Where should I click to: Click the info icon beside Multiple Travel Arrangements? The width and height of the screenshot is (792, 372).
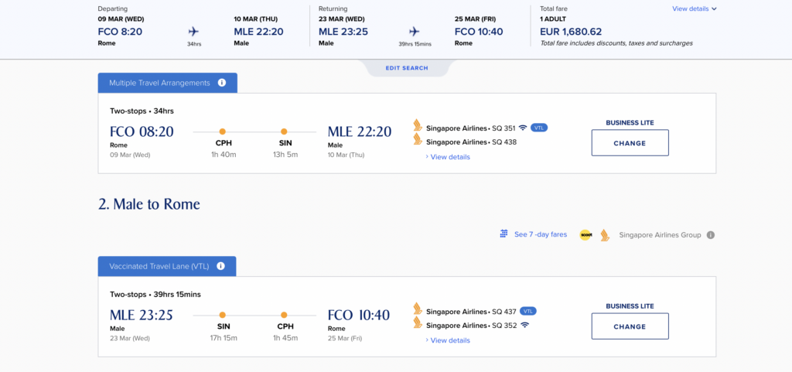click(x=222, y=83)
